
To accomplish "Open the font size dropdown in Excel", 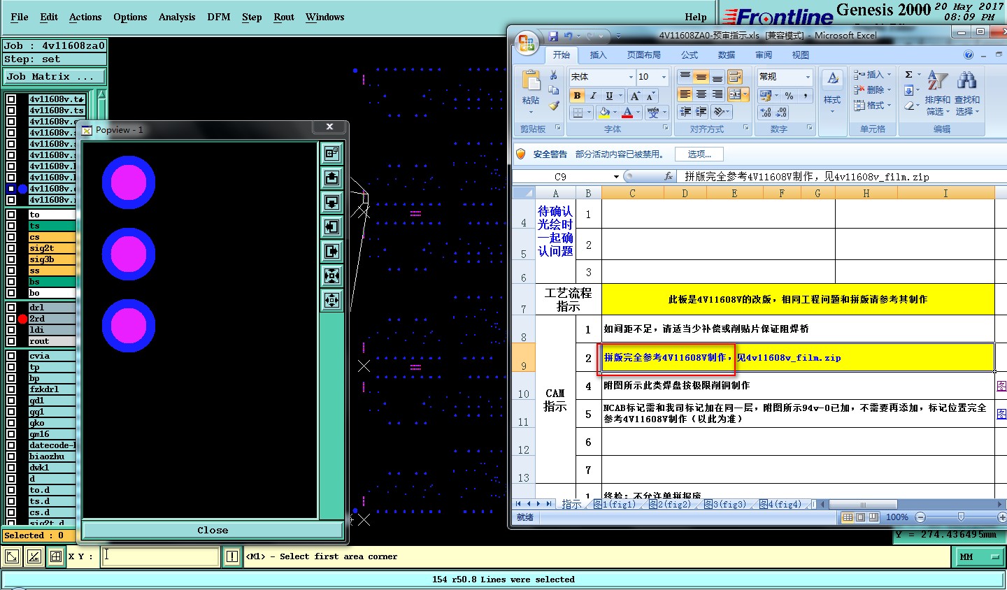I will click(664, 77).
